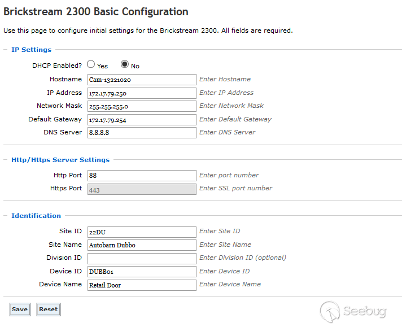Click the Device Name field
This screenshot has width=402, height=327.
(142, 285)
